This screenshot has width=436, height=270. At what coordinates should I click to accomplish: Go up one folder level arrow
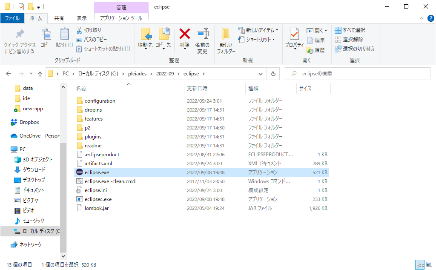click(40, 74)
